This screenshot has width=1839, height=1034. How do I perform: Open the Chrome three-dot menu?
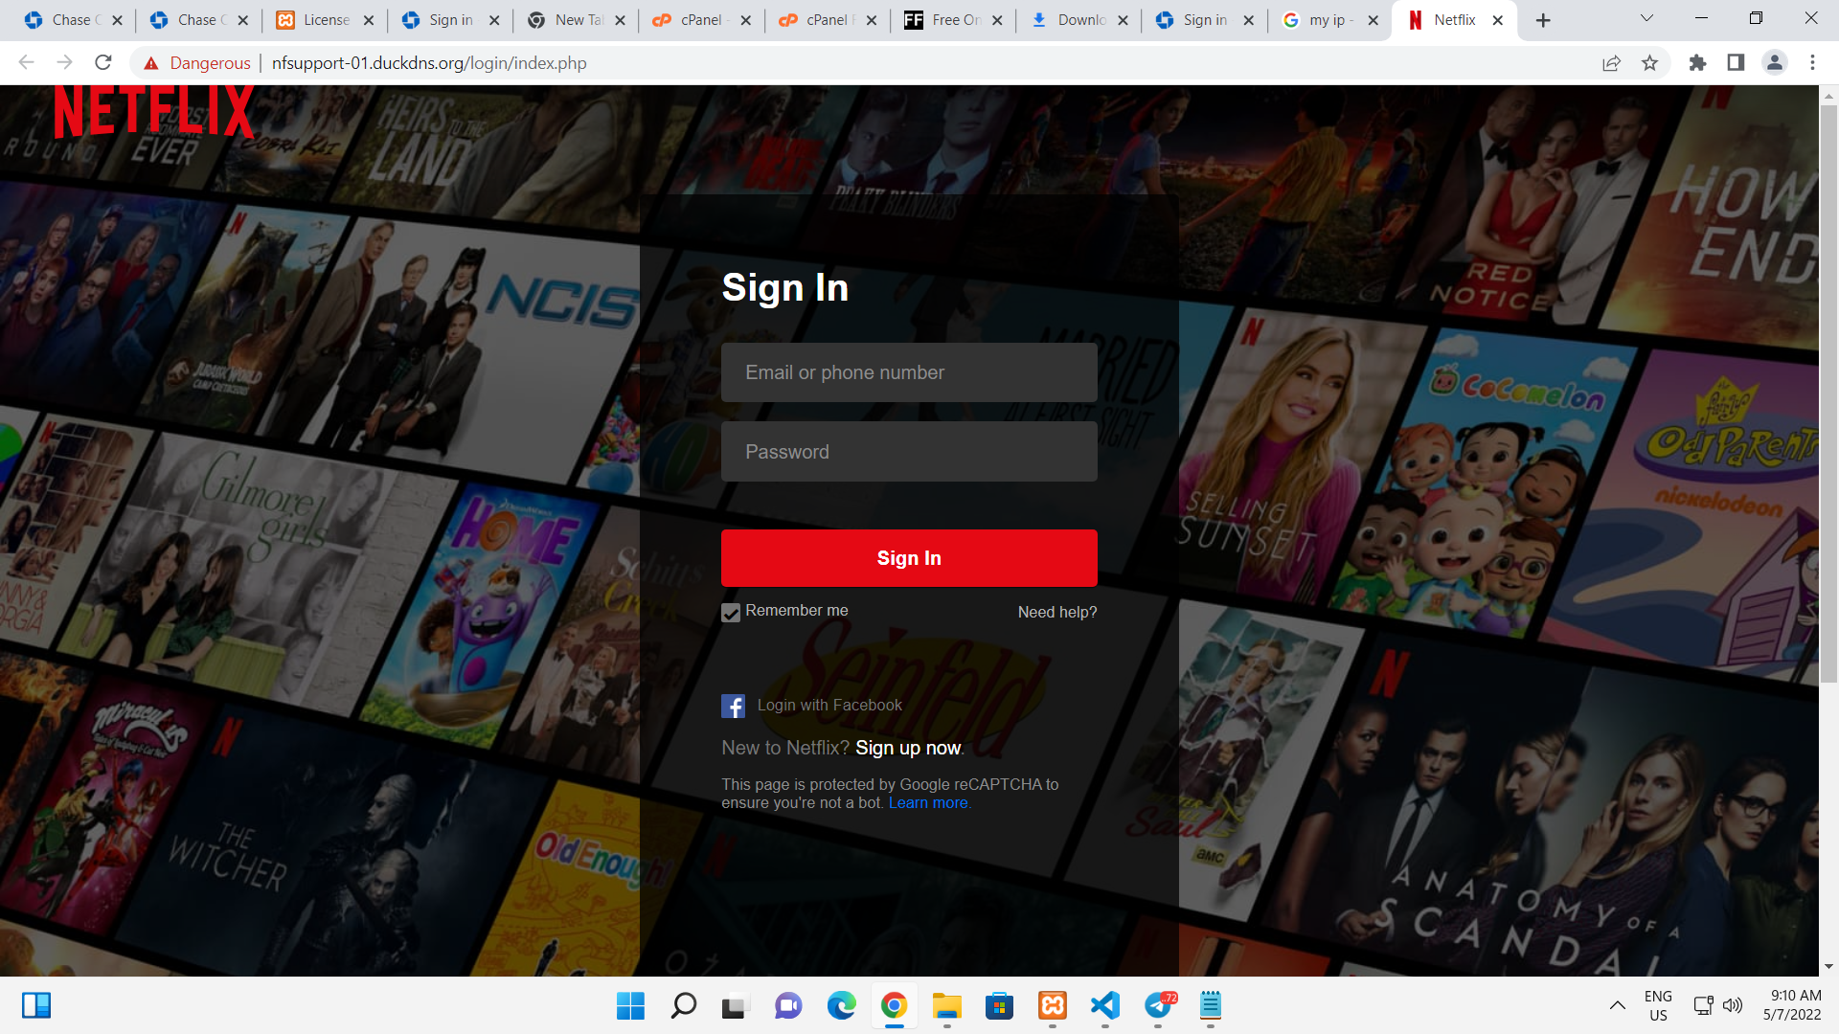click(1812, 63)
